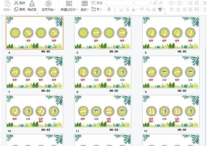The height and width of the screenshot is (146, 207).
Task: Clear formatting with the eraser icon
Action: (154, 9)
